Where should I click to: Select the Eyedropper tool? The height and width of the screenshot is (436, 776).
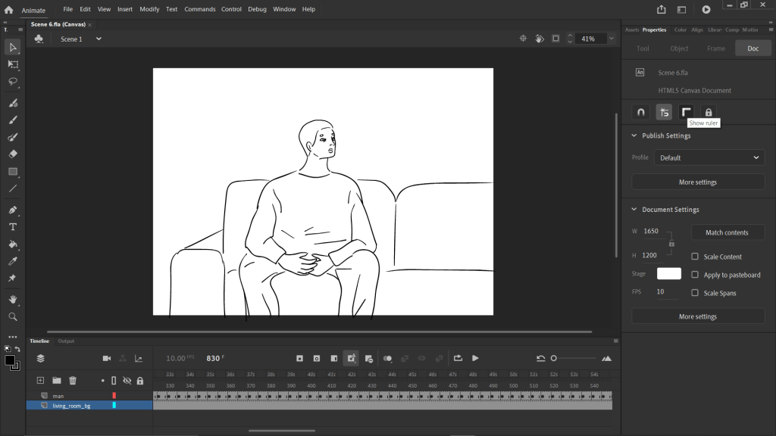coord(13,261)
